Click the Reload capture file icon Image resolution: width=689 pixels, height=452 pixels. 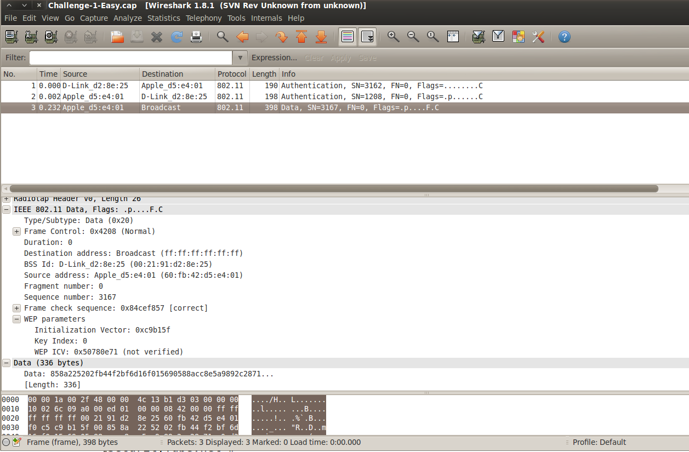[x=176, y=37]
